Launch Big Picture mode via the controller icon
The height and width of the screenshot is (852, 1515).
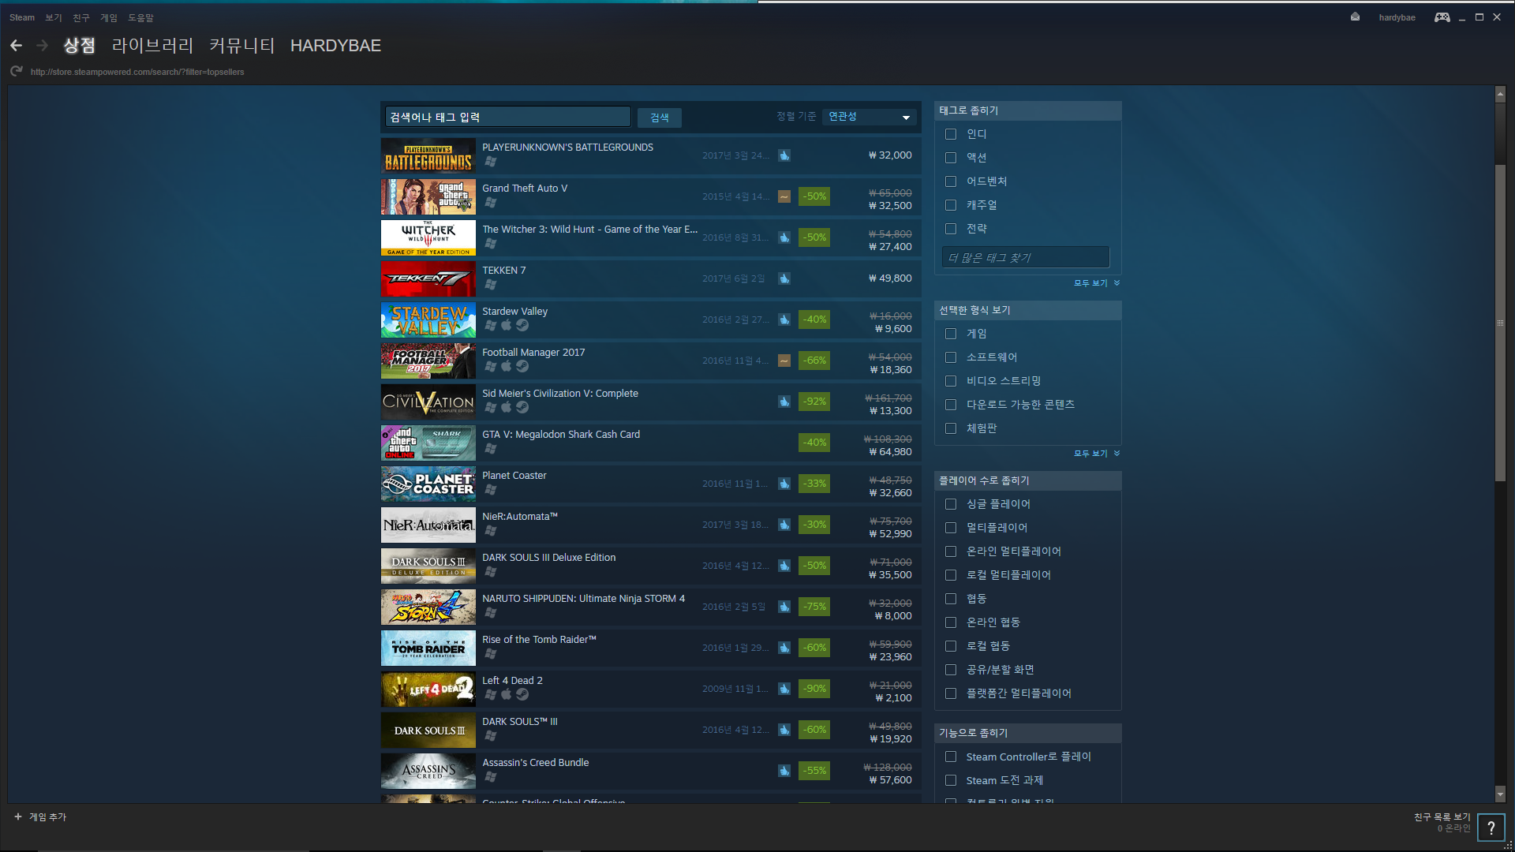click(x=1442, y=17)
